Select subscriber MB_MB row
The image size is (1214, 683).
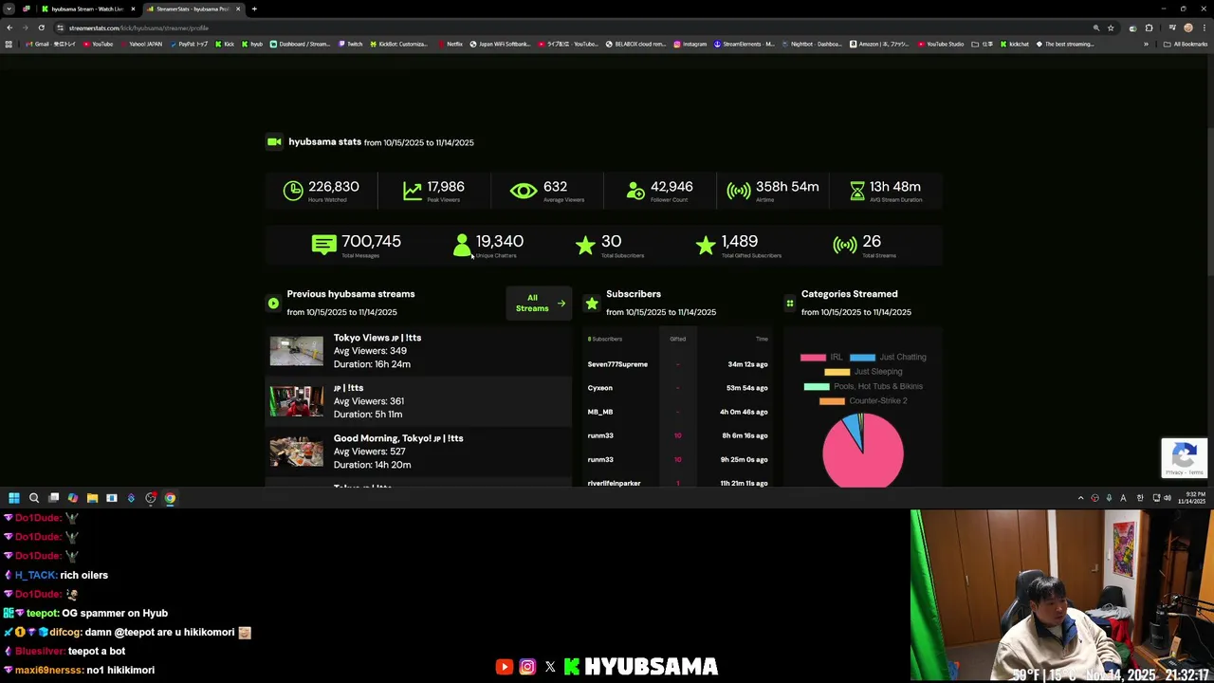[677, 412]
